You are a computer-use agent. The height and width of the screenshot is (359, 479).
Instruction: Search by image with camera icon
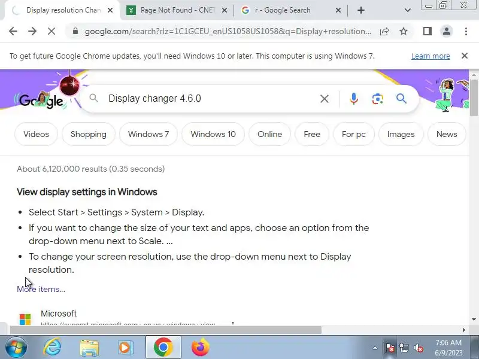378,99
